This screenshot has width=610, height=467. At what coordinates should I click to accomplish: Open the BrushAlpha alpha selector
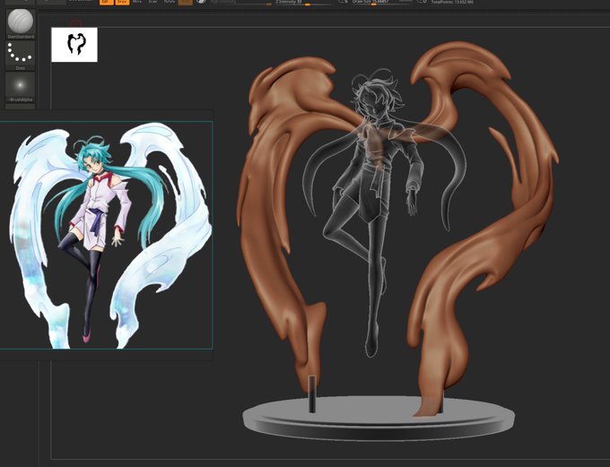(21, 88)
